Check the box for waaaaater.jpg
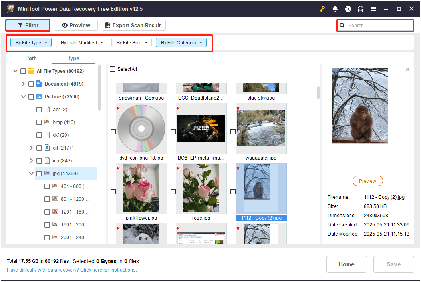 click(x=233, y=132)
